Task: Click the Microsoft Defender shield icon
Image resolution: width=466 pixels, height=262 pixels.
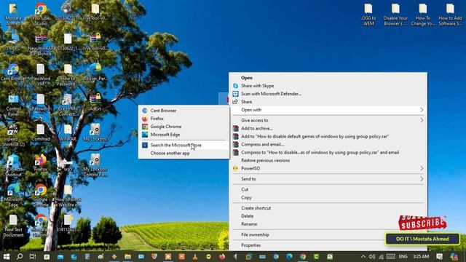Action: point(235,94)
